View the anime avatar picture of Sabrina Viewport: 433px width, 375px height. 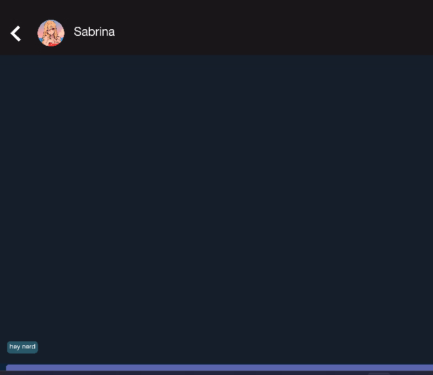[51, 33]
